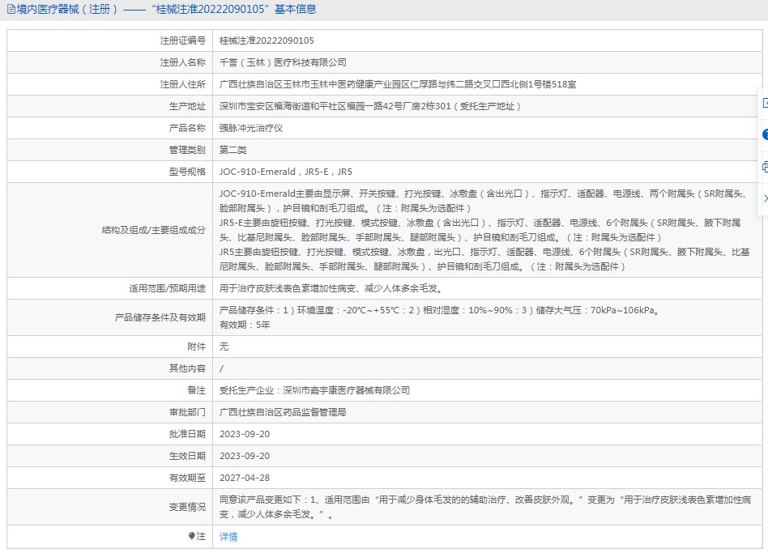768x553 pixels.
Task: Click the 型号规格 label
Action: pyautogui.click(x=187, y=172)
